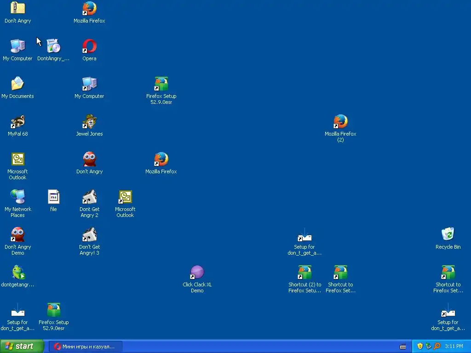
Task: Select Shortcut to Firefox Set... right of Shortcut (2)
Action: point(340,272)
